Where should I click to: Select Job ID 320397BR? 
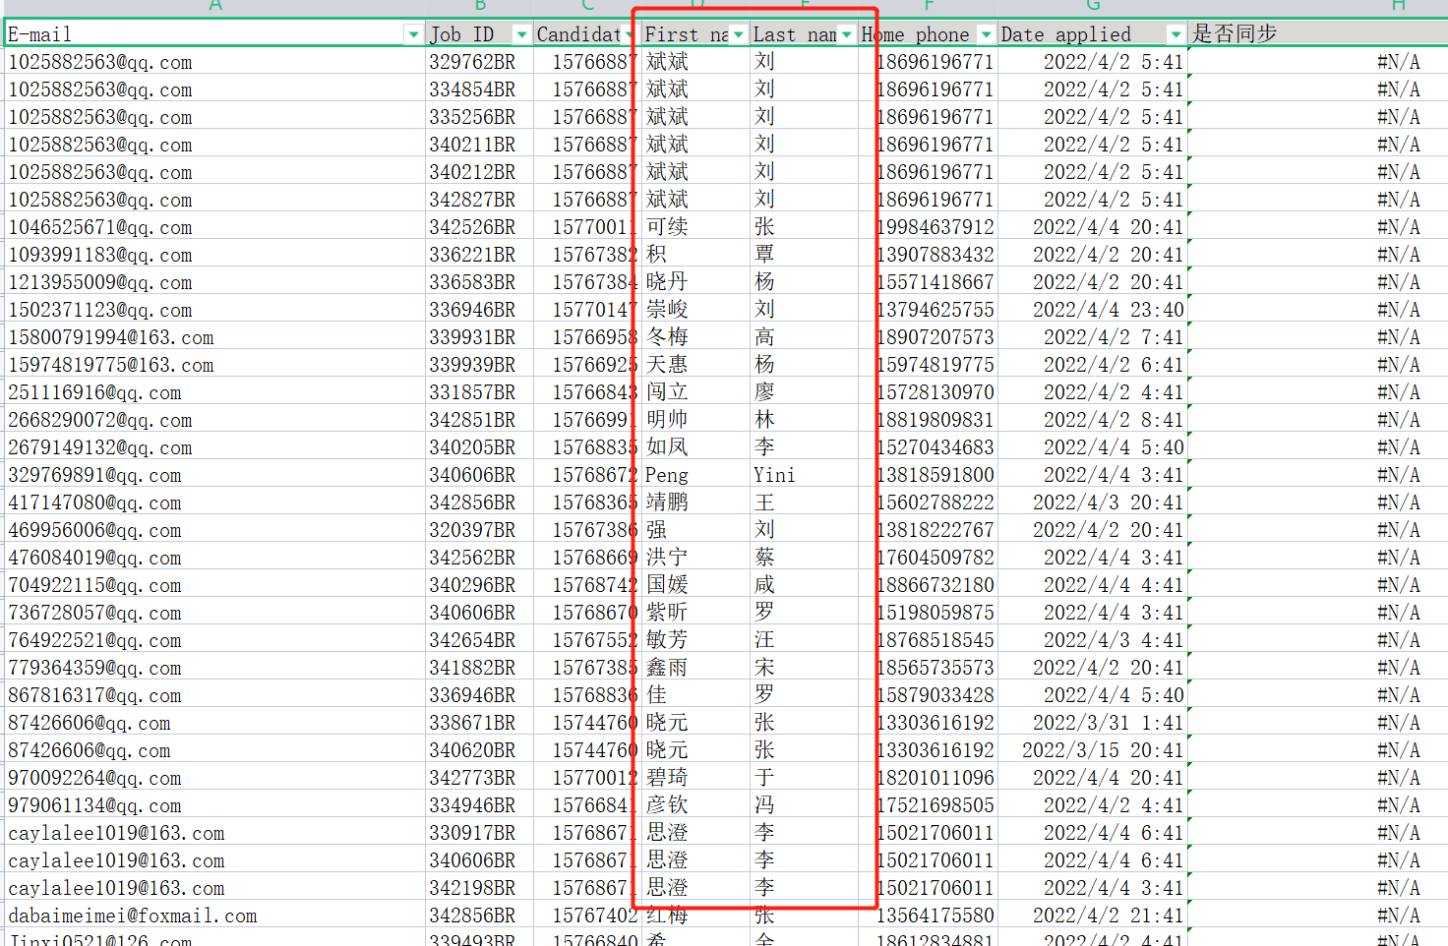click(x=472, y=530)
